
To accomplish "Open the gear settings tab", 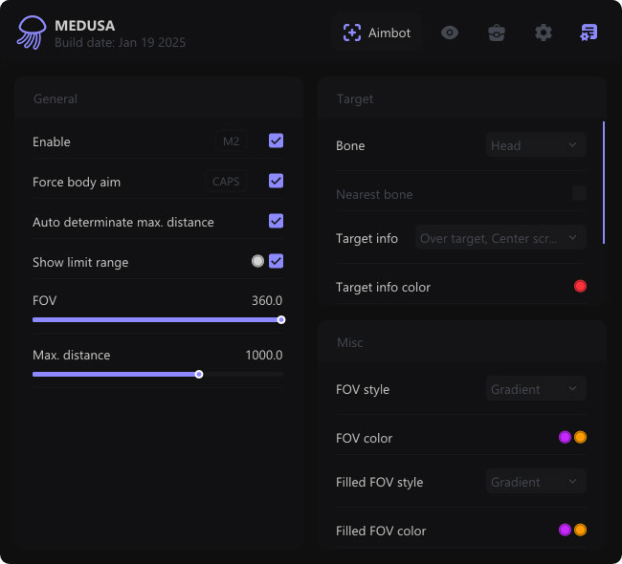I will [544, 33].
